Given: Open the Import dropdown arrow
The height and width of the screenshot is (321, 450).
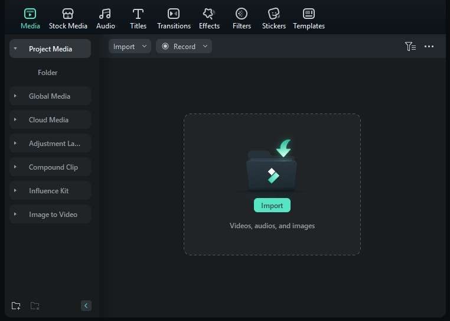Looking at the screenshot, I should pyautogui.click(x=144, y=46).
